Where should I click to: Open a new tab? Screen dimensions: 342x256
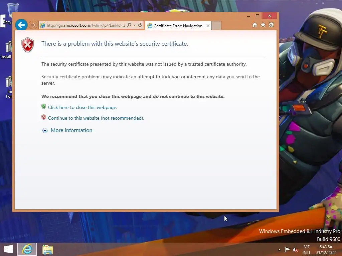pyautogui.click(x=216, y=26)
